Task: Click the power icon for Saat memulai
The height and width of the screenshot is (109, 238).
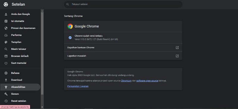Action: click(6, 63)
